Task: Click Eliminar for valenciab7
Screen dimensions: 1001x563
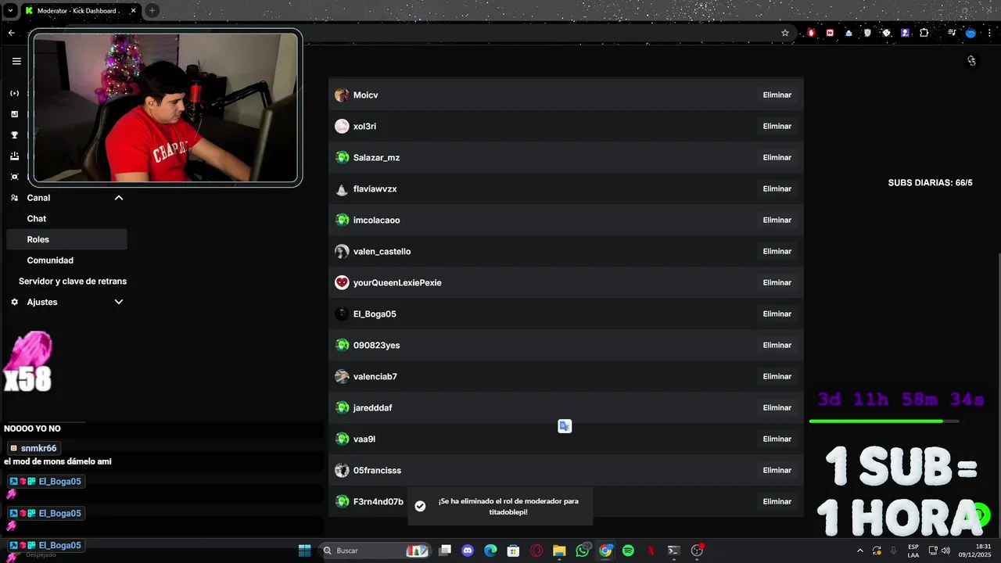Action: click(x=777, y=376)
